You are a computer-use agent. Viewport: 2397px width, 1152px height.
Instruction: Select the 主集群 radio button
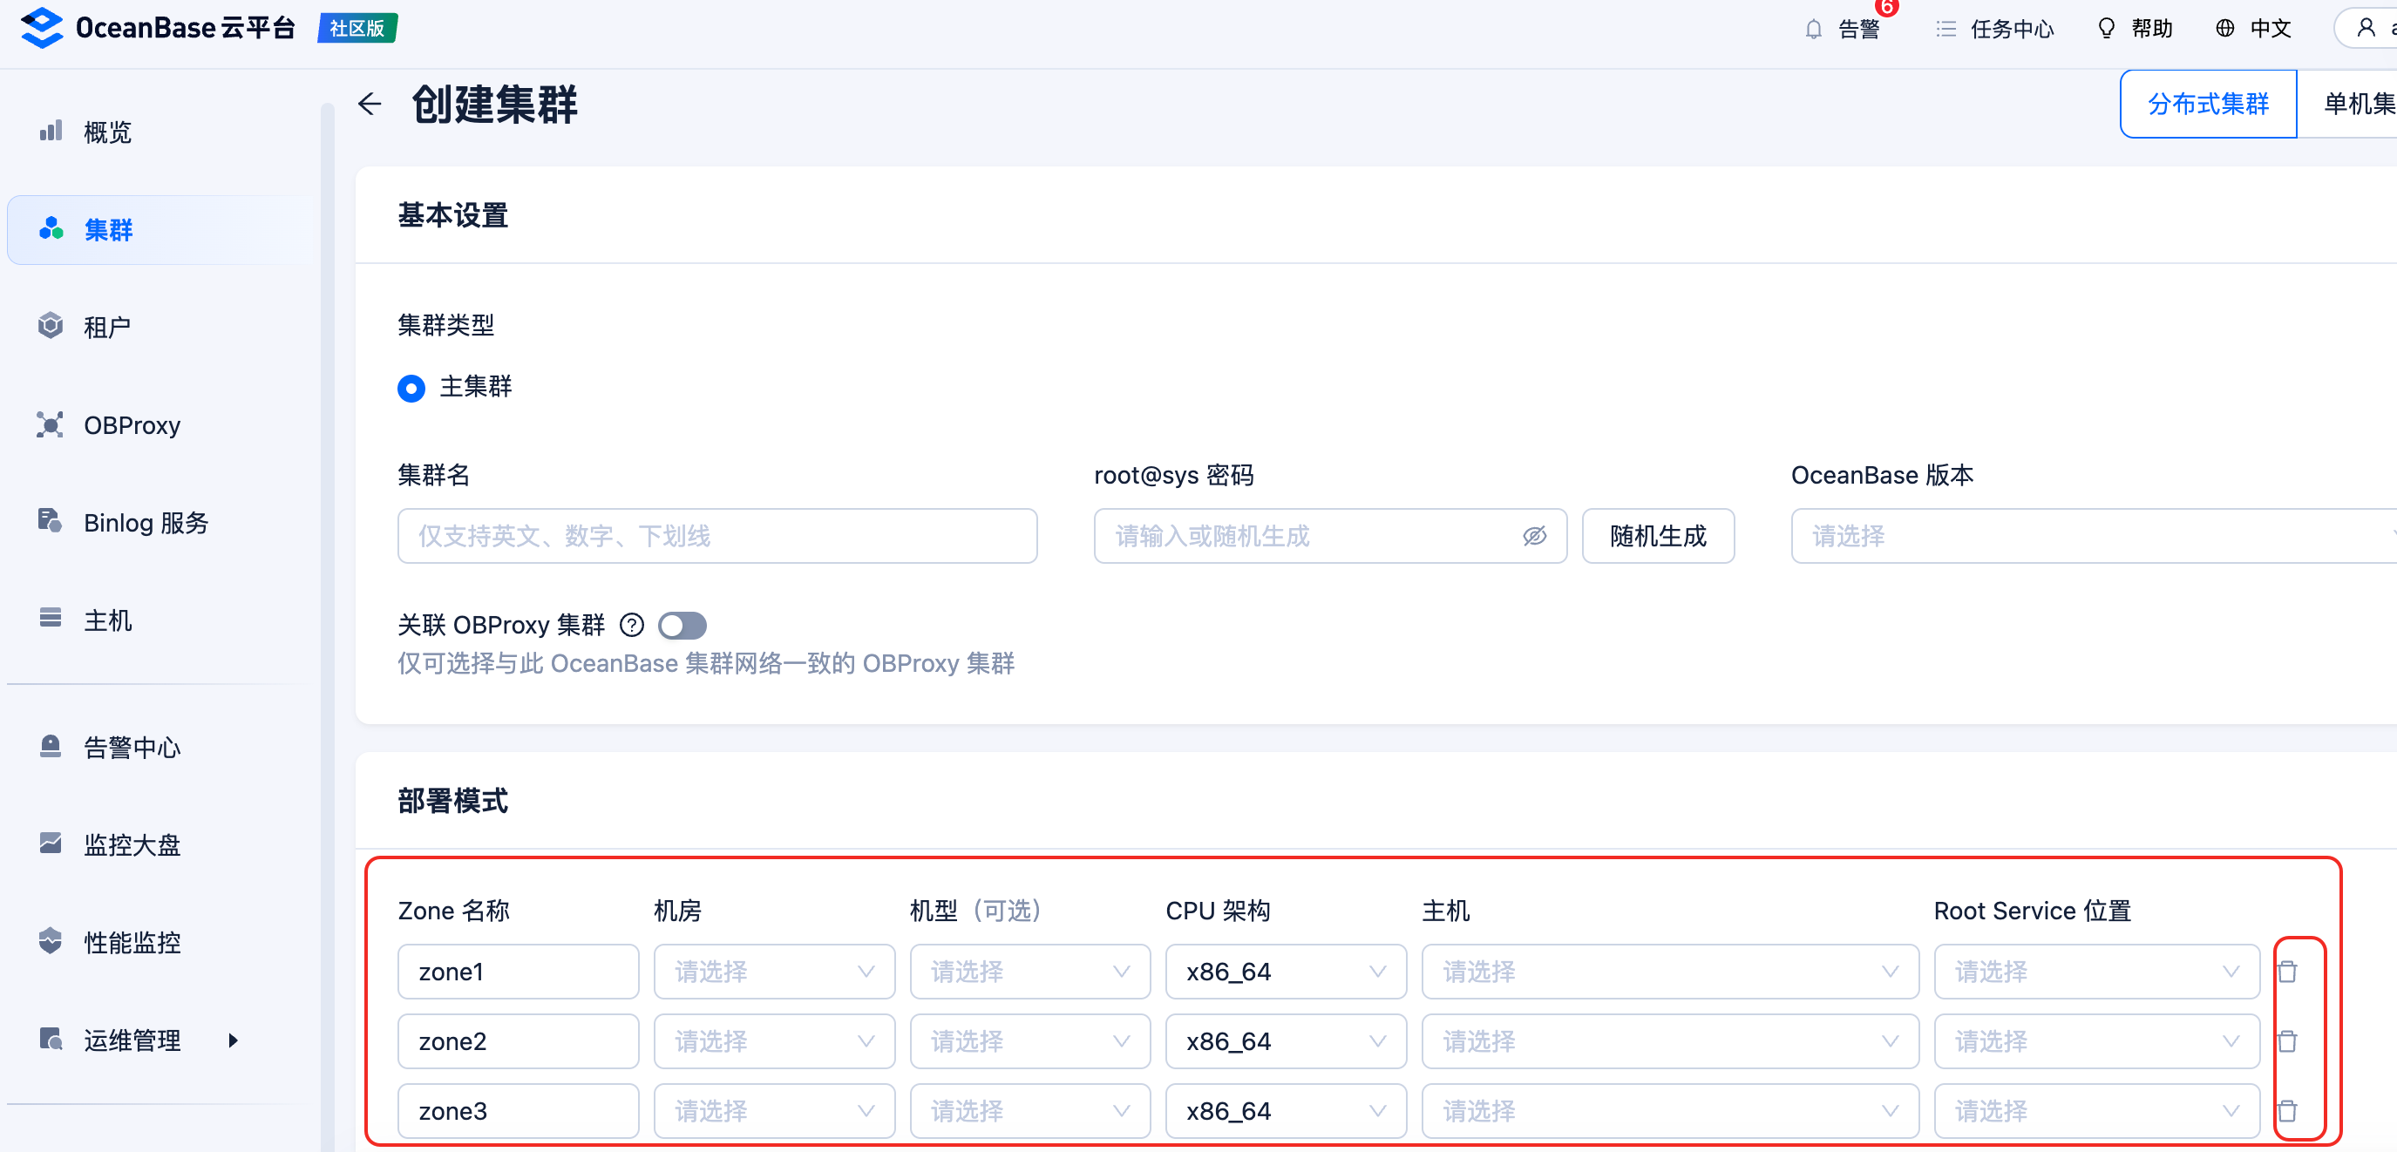click(411, 387)
